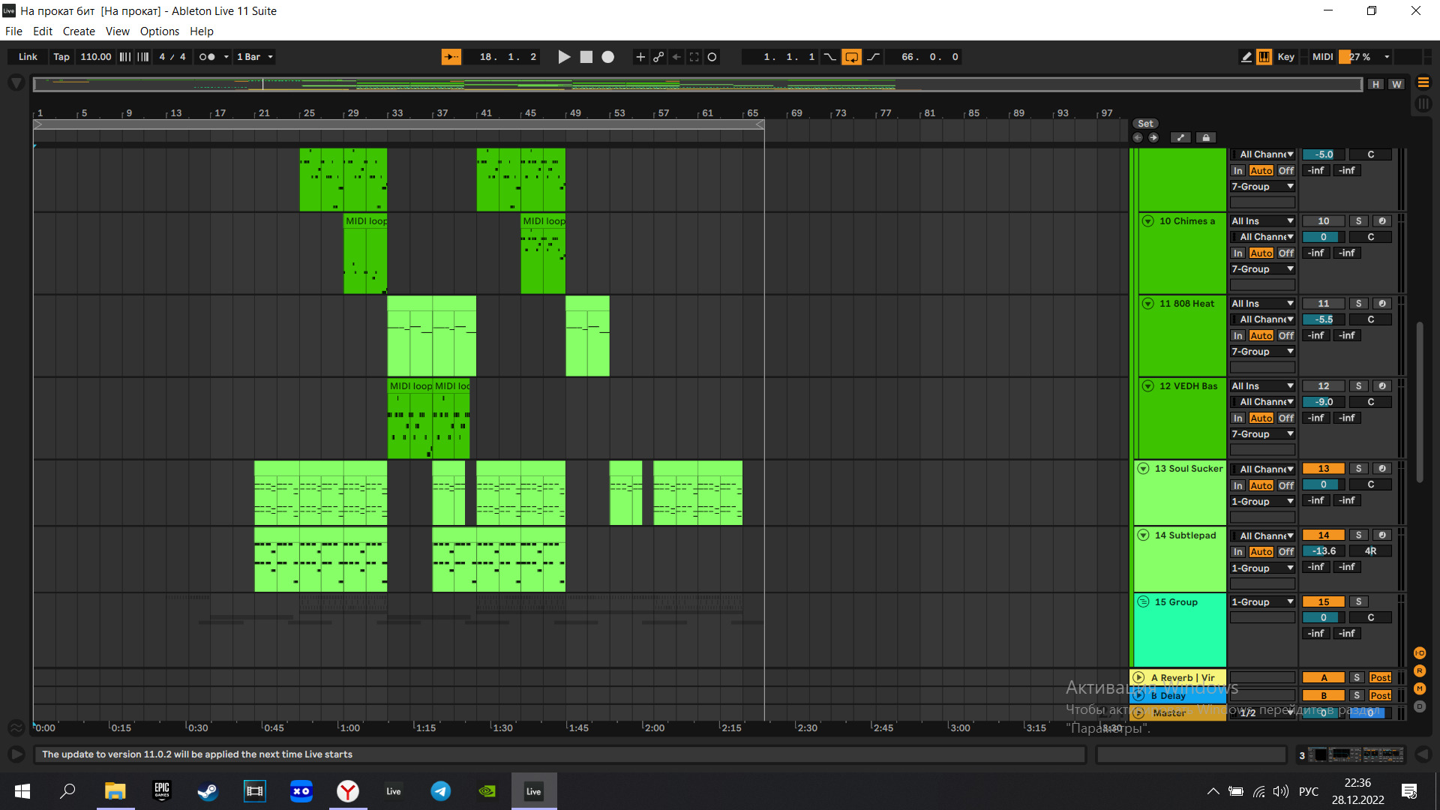Arm the Arrangement Record button
Image resolution: width=1440 pixels, height=810 pixels.
coord(608,57)
